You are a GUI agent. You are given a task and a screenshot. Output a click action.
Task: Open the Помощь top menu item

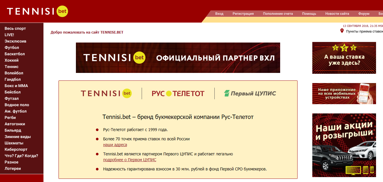coord(309,14)
